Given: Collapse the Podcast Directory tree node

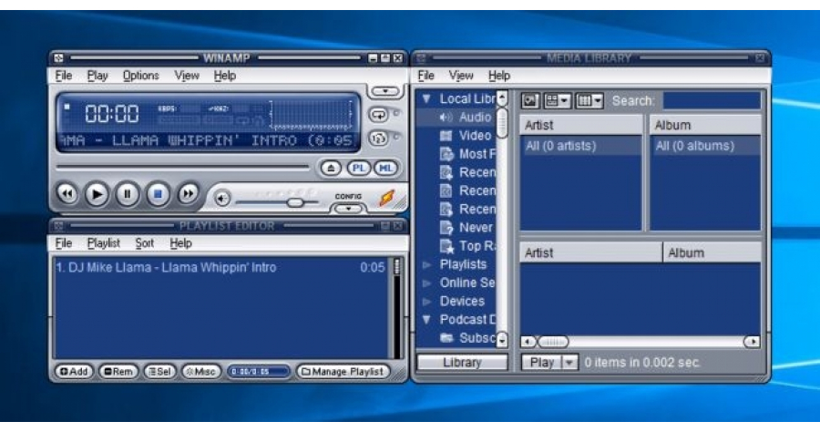Looking at the screenshot, I should pos(426,320).
